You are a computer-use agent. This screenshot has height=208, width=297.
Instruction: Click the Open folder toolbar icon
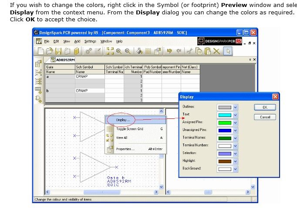click(x=50, y=51)
